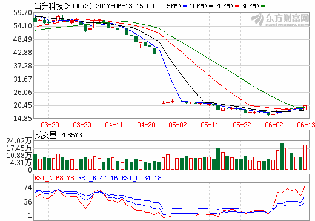Click the 20PMA legend label
Viewport: 315px width, 221px height.
224,6
